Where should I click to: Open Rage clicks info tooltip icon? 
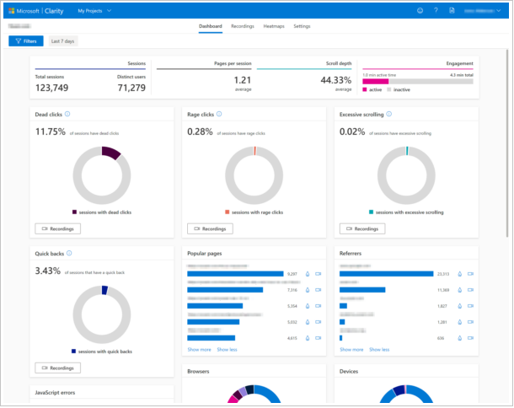tap(219, 114)
